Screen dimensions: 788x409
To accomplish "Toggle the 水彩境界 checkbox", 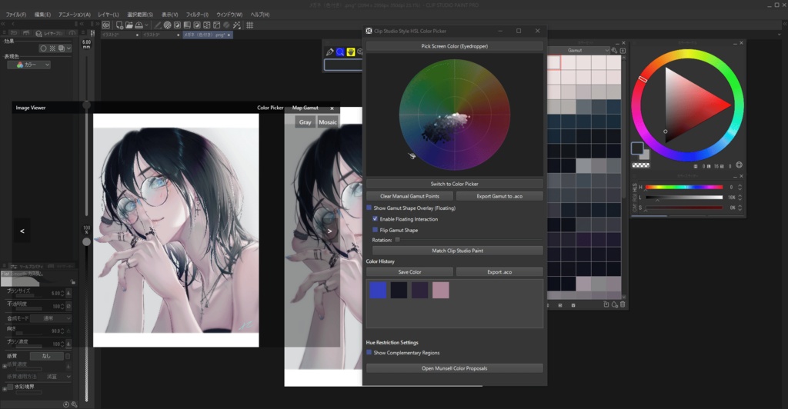I will (x=10, y=387).
